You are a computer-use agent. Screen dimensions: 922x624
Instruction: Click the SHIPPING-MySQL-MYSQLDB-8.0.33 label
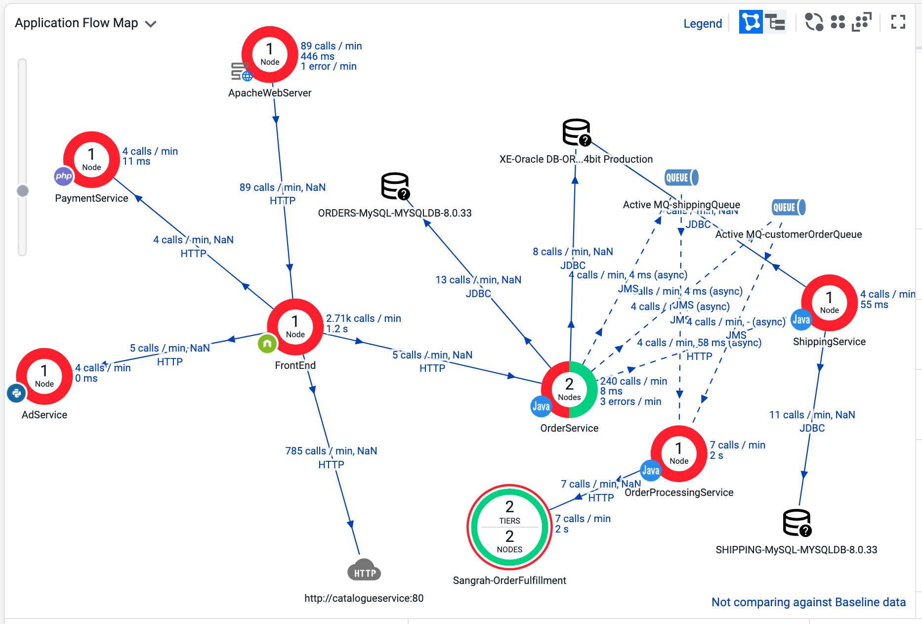[x=796, y=550]
